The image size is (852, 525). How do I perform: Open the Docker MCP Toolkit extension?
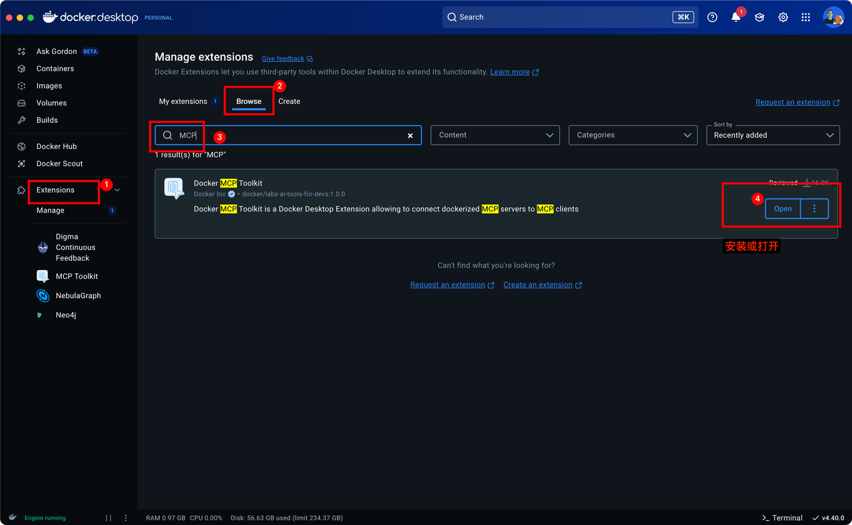coord(783,209)
